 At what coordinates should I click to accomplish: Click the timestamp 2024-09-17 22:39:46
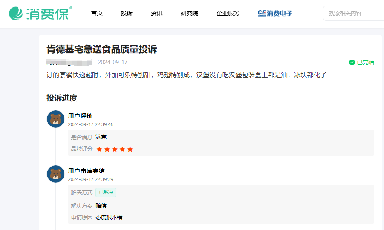tap(91, 124)
